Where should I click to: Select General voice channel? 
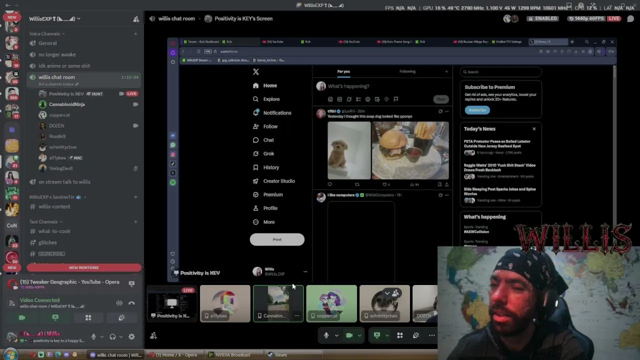pyautogui.click(x=83, y=43)
